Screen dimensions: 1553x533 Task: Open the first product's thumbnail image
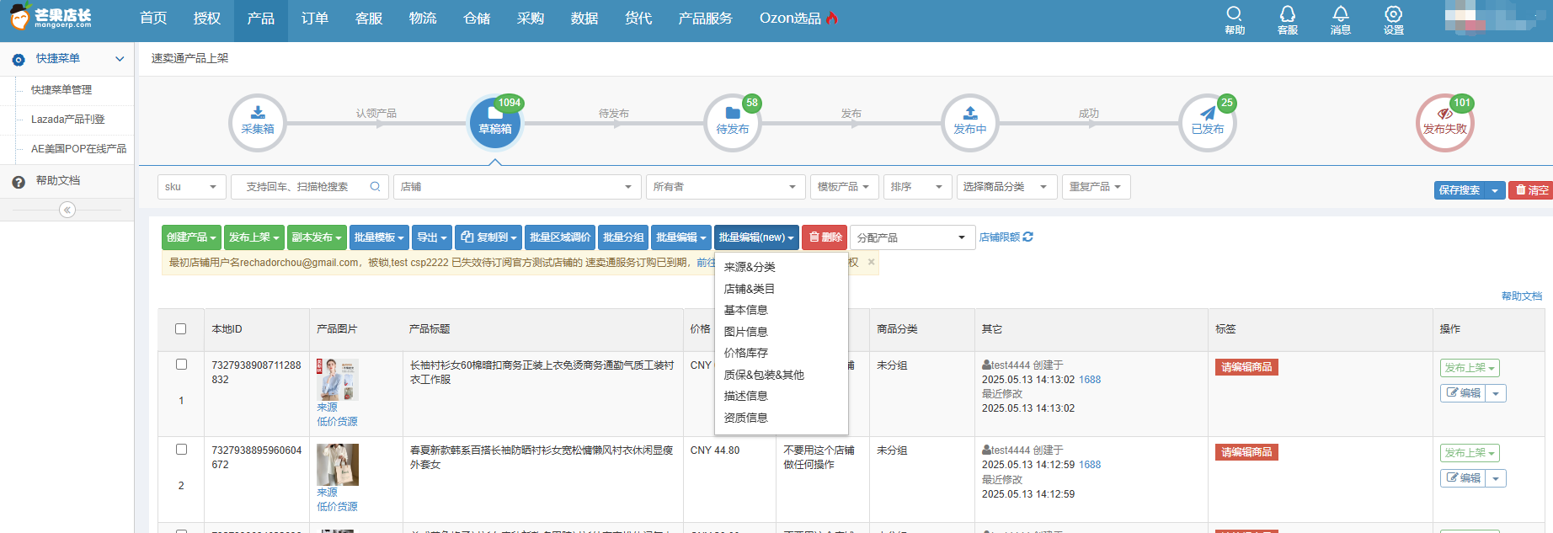[x=338, y=379]
